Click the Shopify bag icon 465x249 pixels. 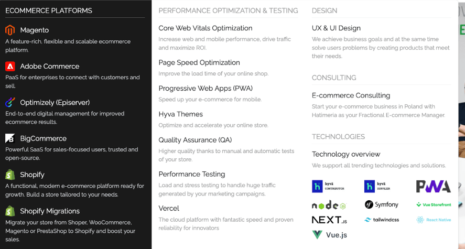pyautogui.click(x=10, y=175)
